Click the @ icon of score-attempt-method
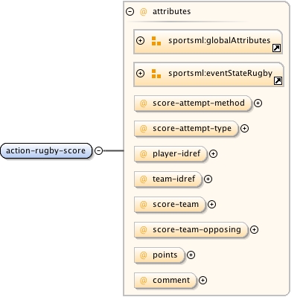303x297 pixels. coord(144,103)
